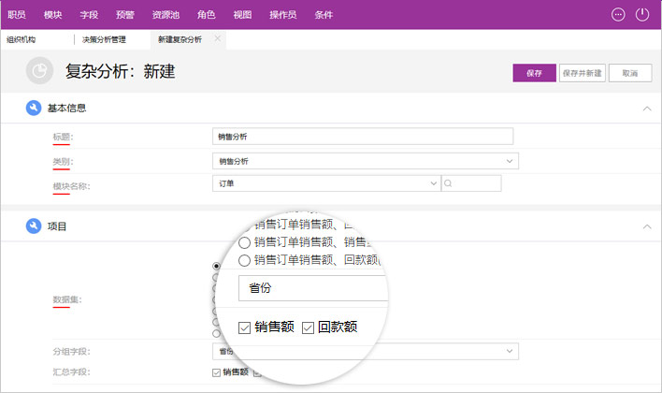The width and height of the screenshot is (662, 393).
Task: Open the 类别 dropdown
Action: point(510,161)
